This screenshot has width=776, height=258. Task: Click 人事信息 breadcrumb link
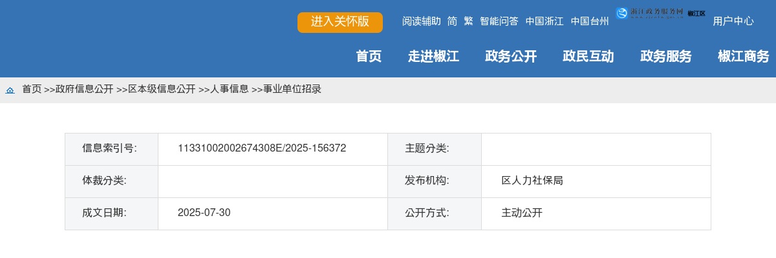pos(229,89)
